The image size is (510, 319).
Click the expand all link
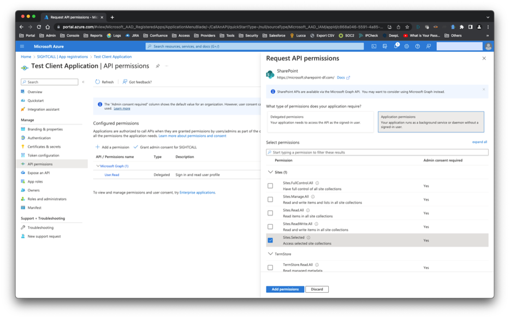click(x=479, y=142)
